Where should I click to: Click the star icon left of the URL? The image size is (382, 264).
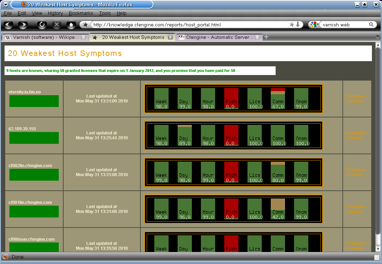[85, 25]
